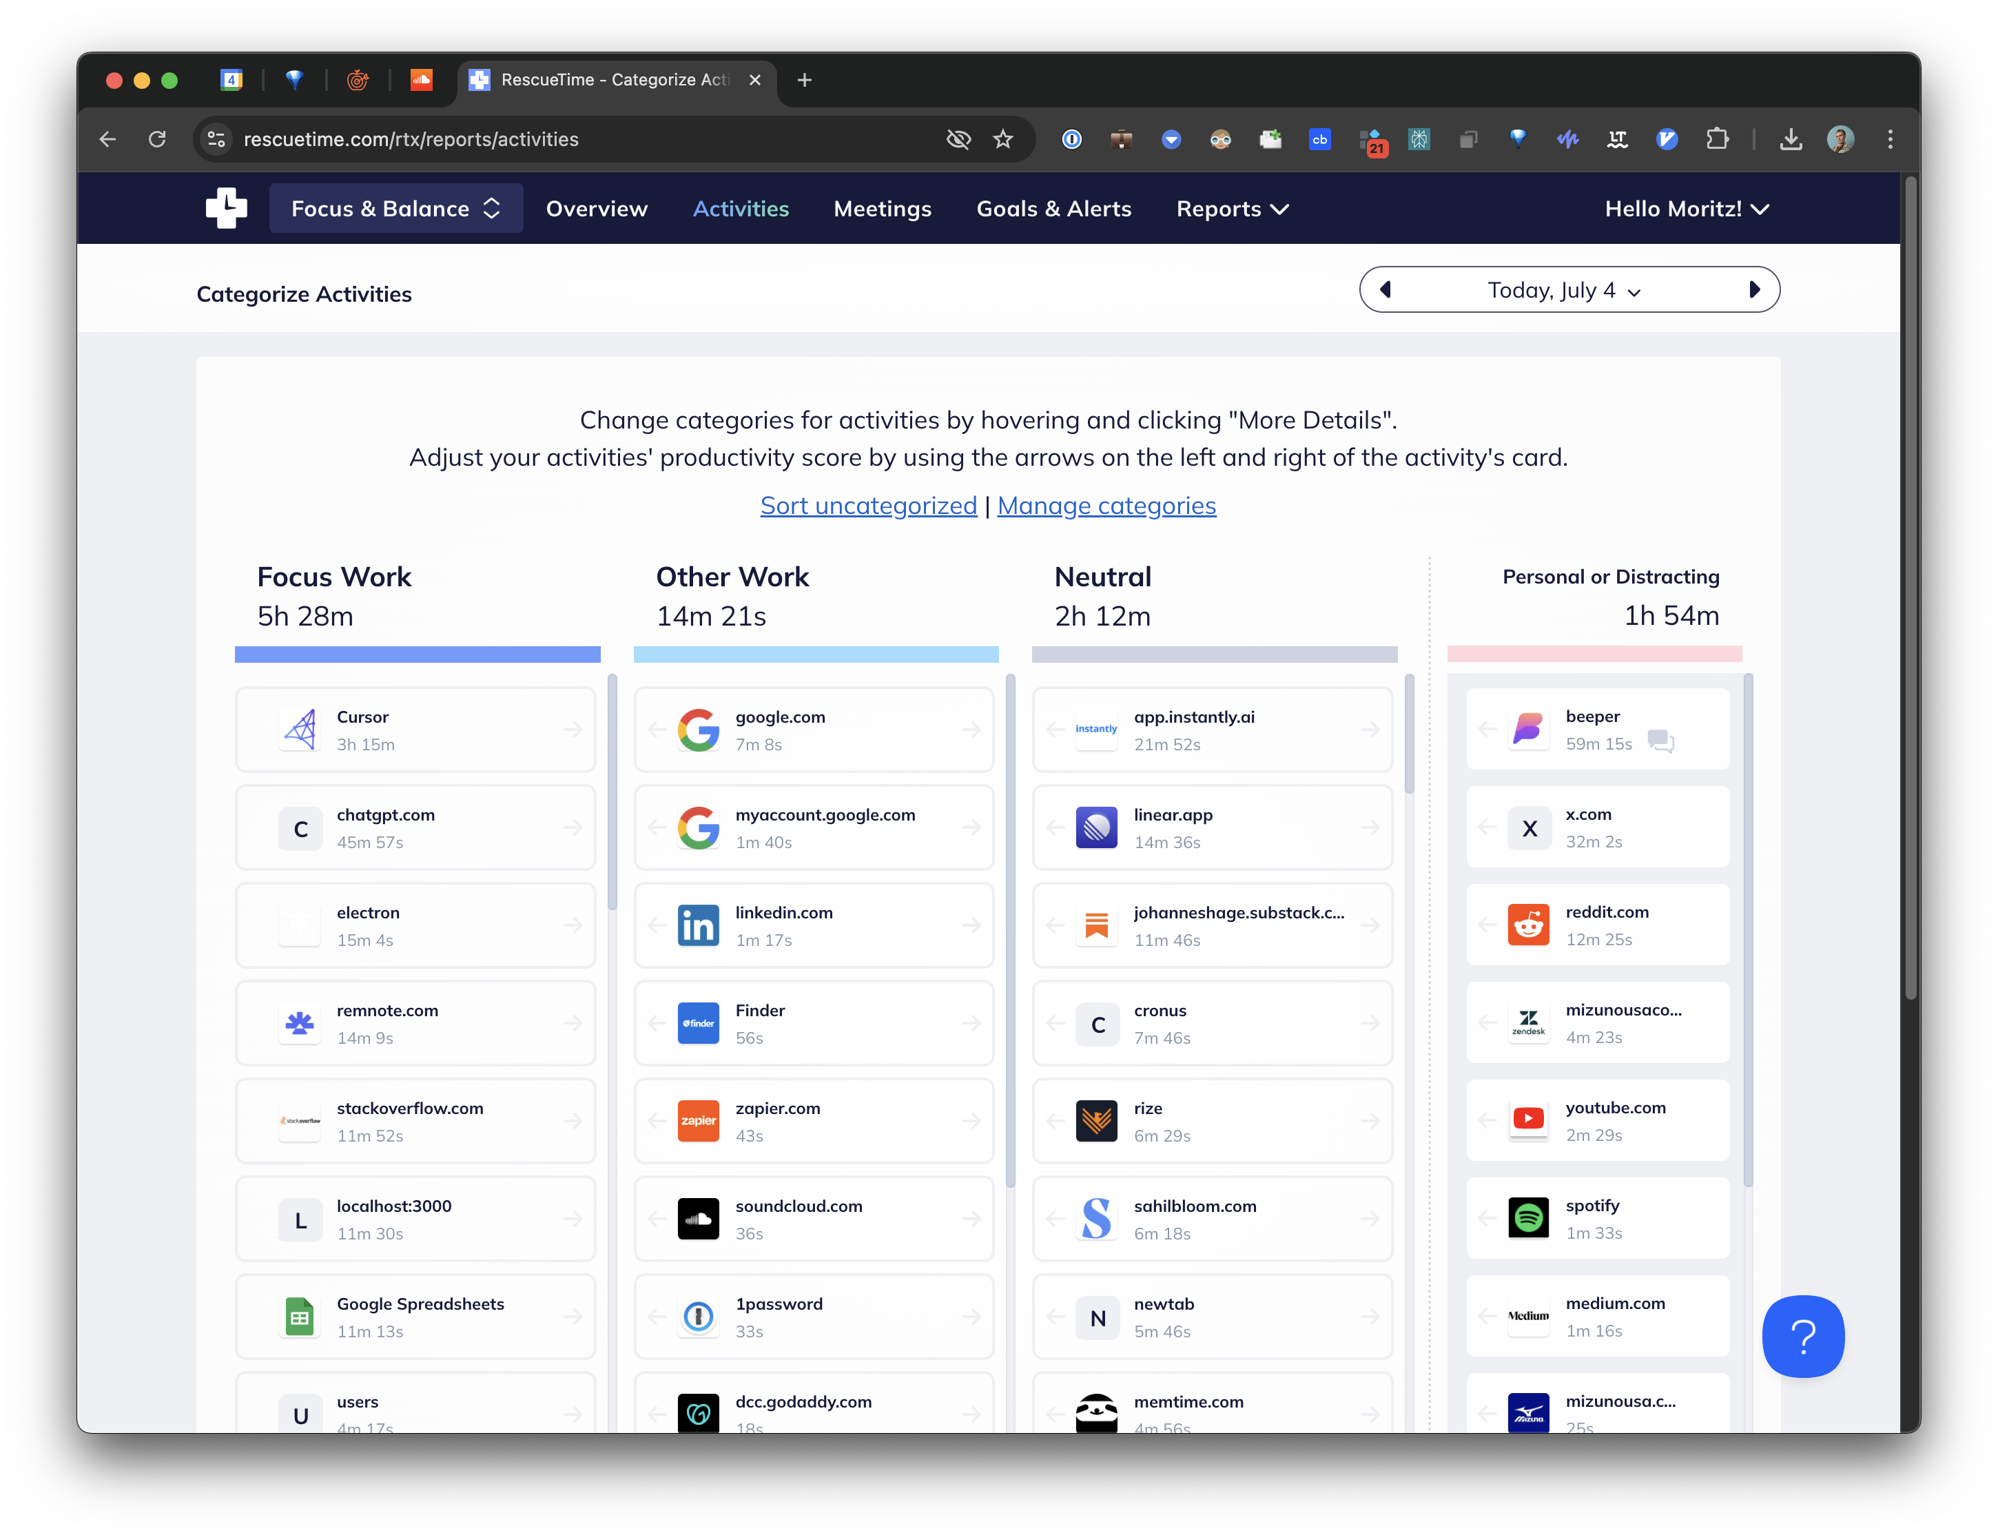Open the Chrome three-dot menu

1891,139
